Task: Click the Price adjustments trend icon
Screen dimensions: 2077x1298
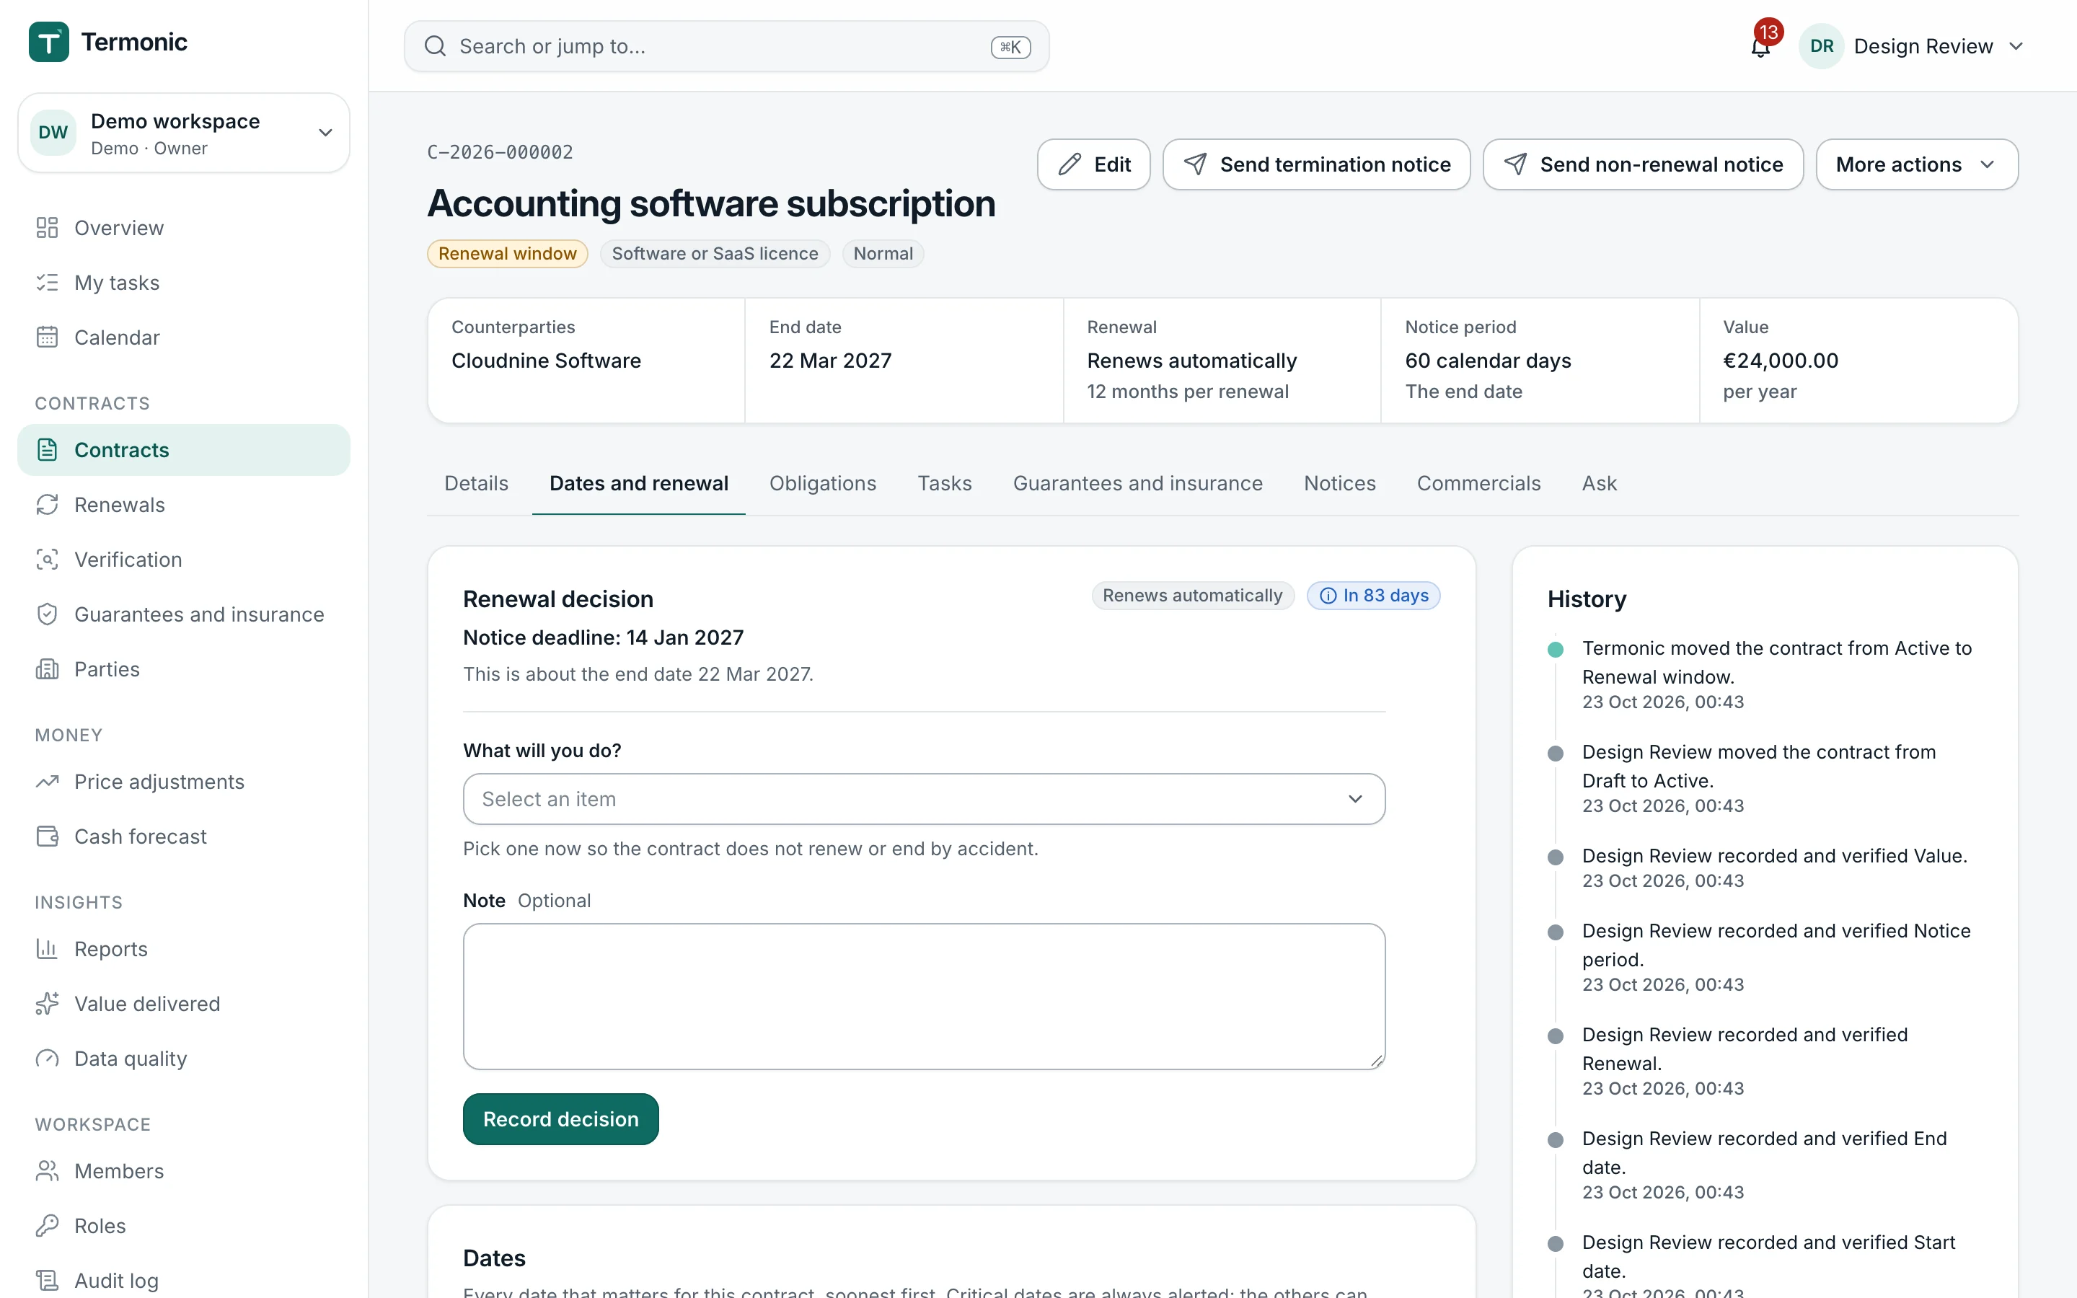Action: [x=47, y=782]
